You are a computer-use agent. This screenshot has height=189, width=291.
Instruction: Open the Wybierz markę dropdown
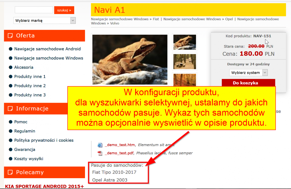45,20
